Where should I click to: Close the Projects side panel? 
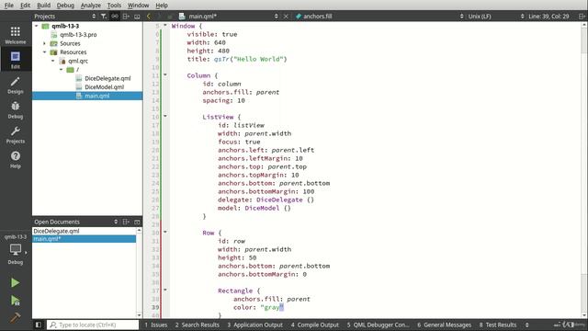click(x=137, y=17)
